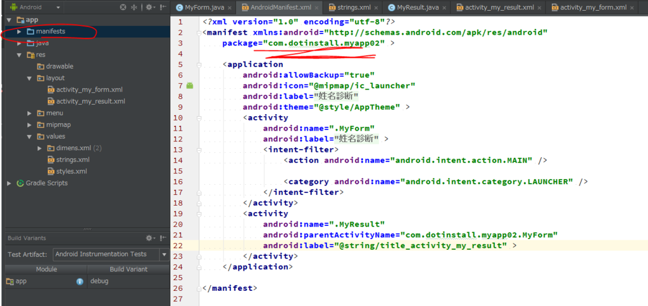Collapse the app node in project tree

pyautogui.click(x=9, y=20)
